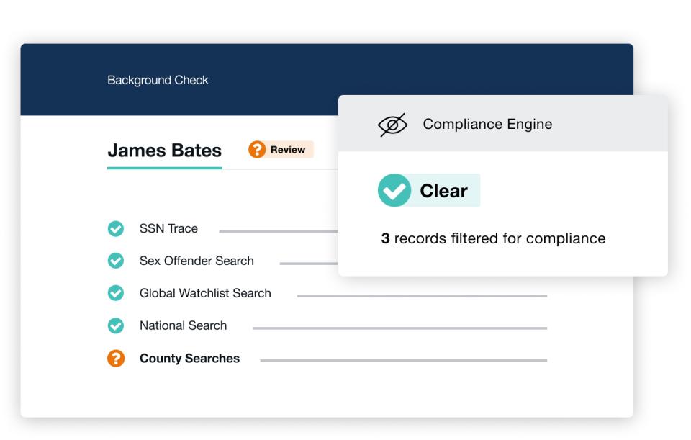Click the teal checkmark inside the Clear badge
Image resolution: width=691 pixels, height=440 pixels.
click(394, 190)
